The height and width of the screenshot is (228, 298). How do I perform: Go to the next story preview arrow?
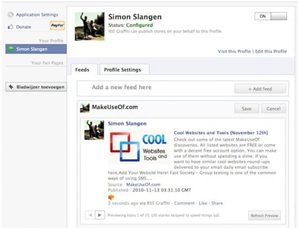(100, 215)
